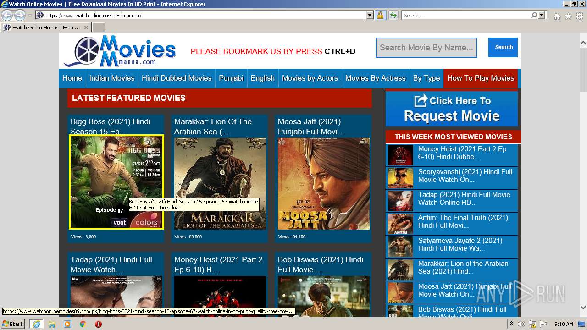Click the URL address field

point(205,15)
